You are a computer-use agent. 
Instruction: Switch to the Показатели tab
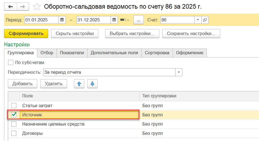72,53
